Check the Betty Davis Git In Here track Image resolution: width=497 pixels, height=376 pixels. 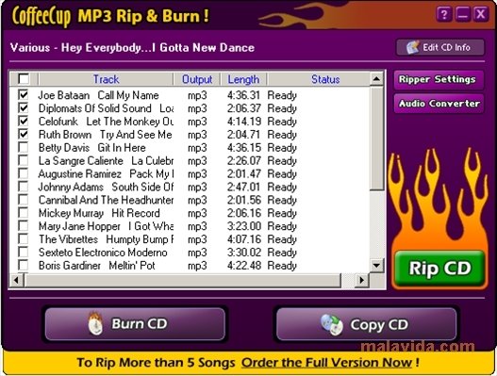click(x=24, y=147)
